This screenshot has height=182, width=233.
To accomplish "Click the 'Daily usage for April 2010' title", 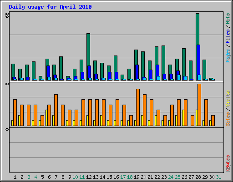I will point(50,7).
